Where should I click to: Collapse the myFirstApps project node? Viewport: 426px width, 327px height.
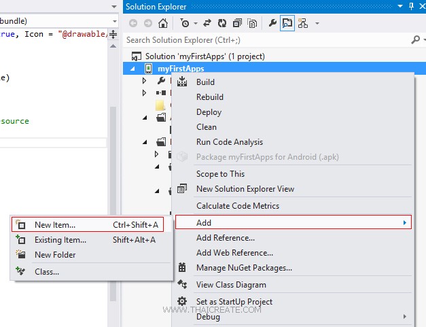(x=132, y=69)
